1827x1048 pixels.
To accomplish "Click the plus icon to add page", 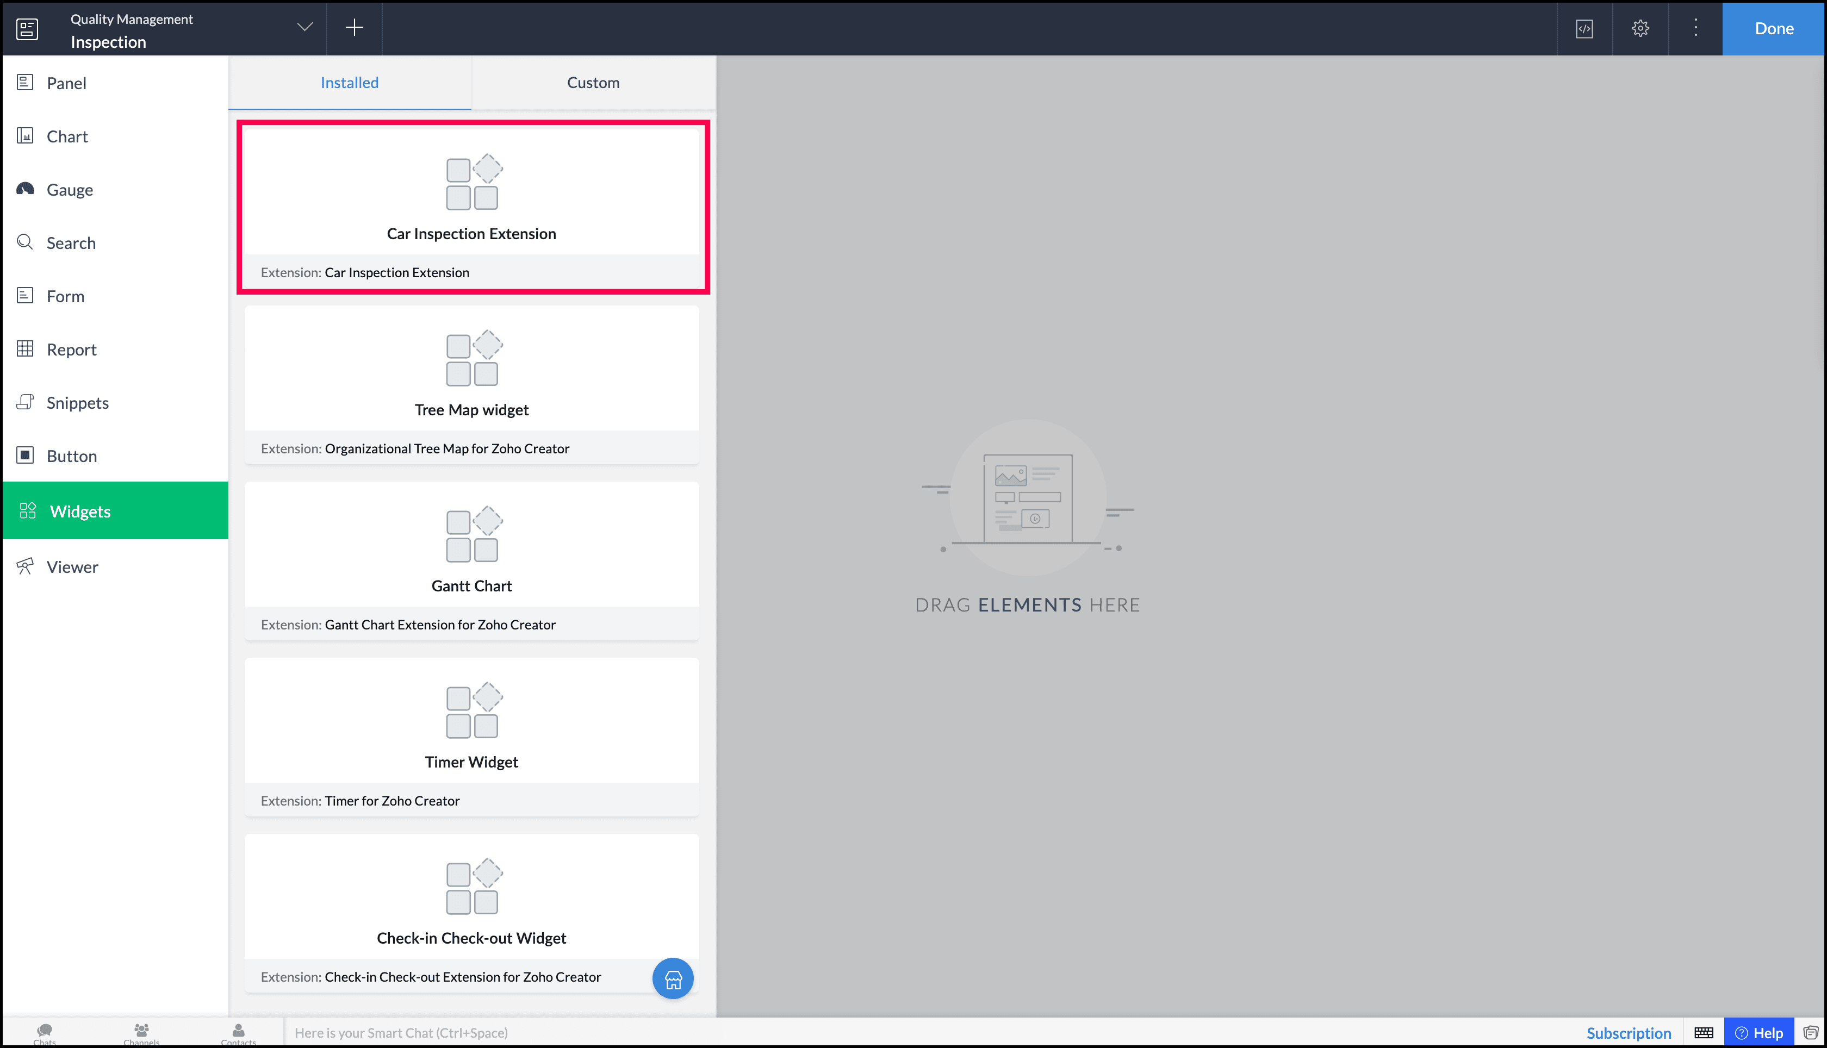I will pyautogui.click(x=354, y=28).
